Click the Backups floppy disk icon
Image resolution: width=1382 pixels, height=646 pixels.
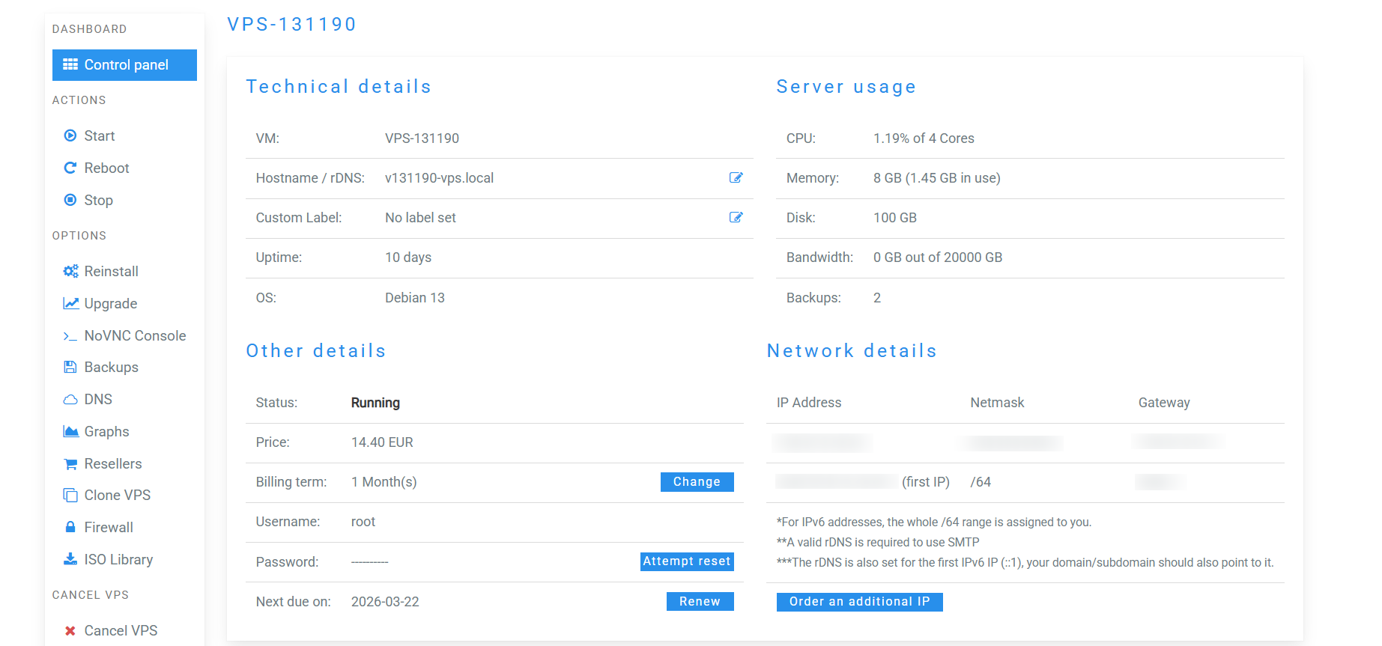(x=70, y=367)
